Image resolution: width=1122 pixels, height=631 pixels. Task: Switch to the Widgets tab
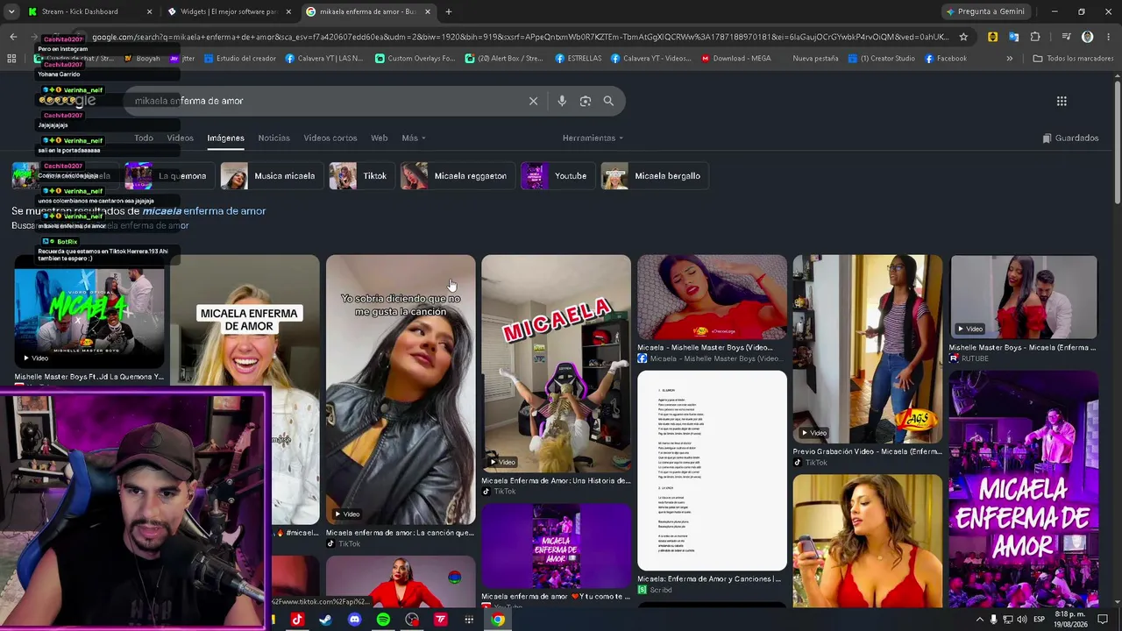point(228,11)
